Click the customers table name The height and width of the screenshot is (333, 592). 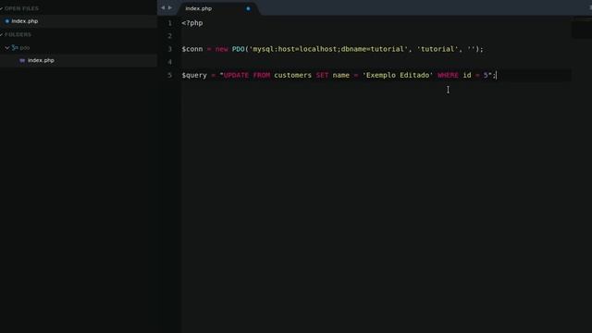coord(292,75)
